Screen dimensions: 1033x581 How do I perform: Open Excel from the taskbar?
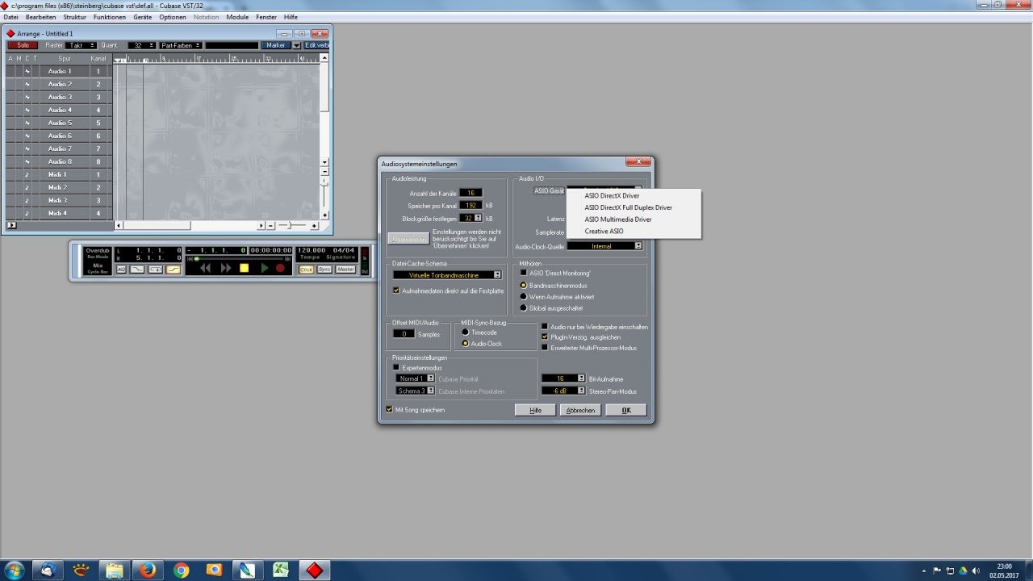click(x=280, y=570)
